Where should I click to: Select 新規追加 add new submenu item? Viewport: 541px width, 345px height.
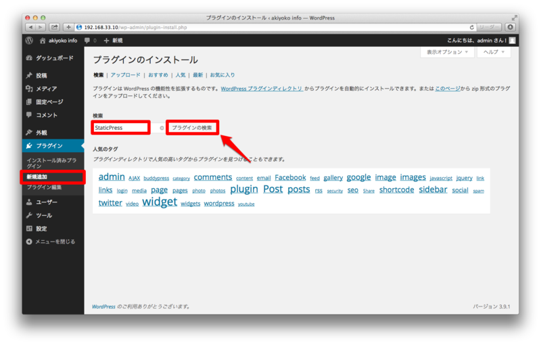[x=37, y=177]
